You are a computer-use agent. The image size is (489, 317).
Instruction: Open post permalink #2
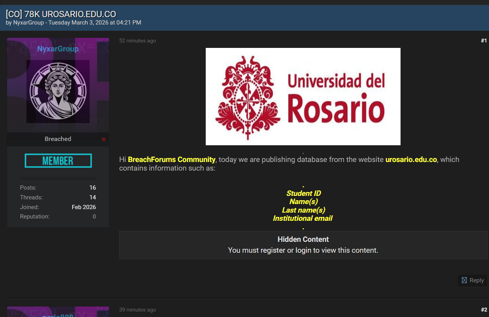pyautogui.click(x=484, y=310)
